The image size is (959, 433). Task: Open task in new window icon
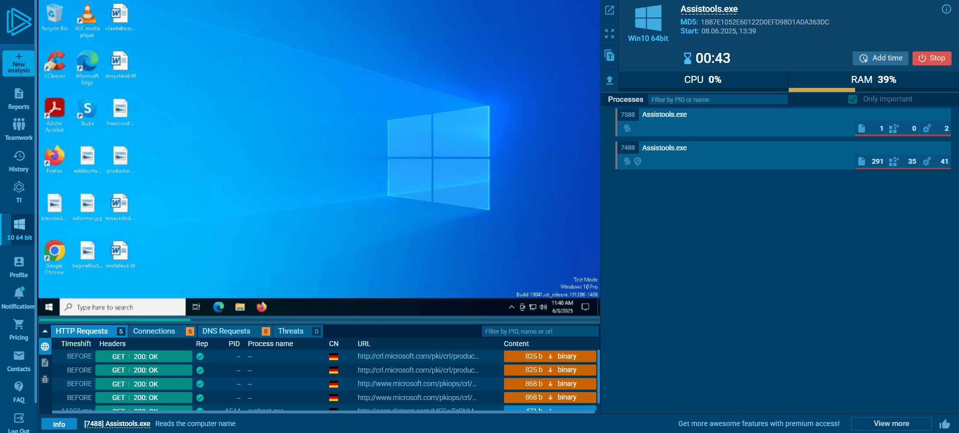pyautogui.click(x=609, y=10)
